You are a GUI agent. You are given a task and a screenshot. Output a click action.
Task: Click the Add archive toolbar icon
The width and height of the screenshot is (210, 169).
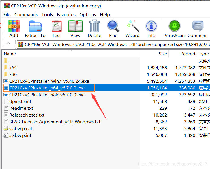coord(14,26)
